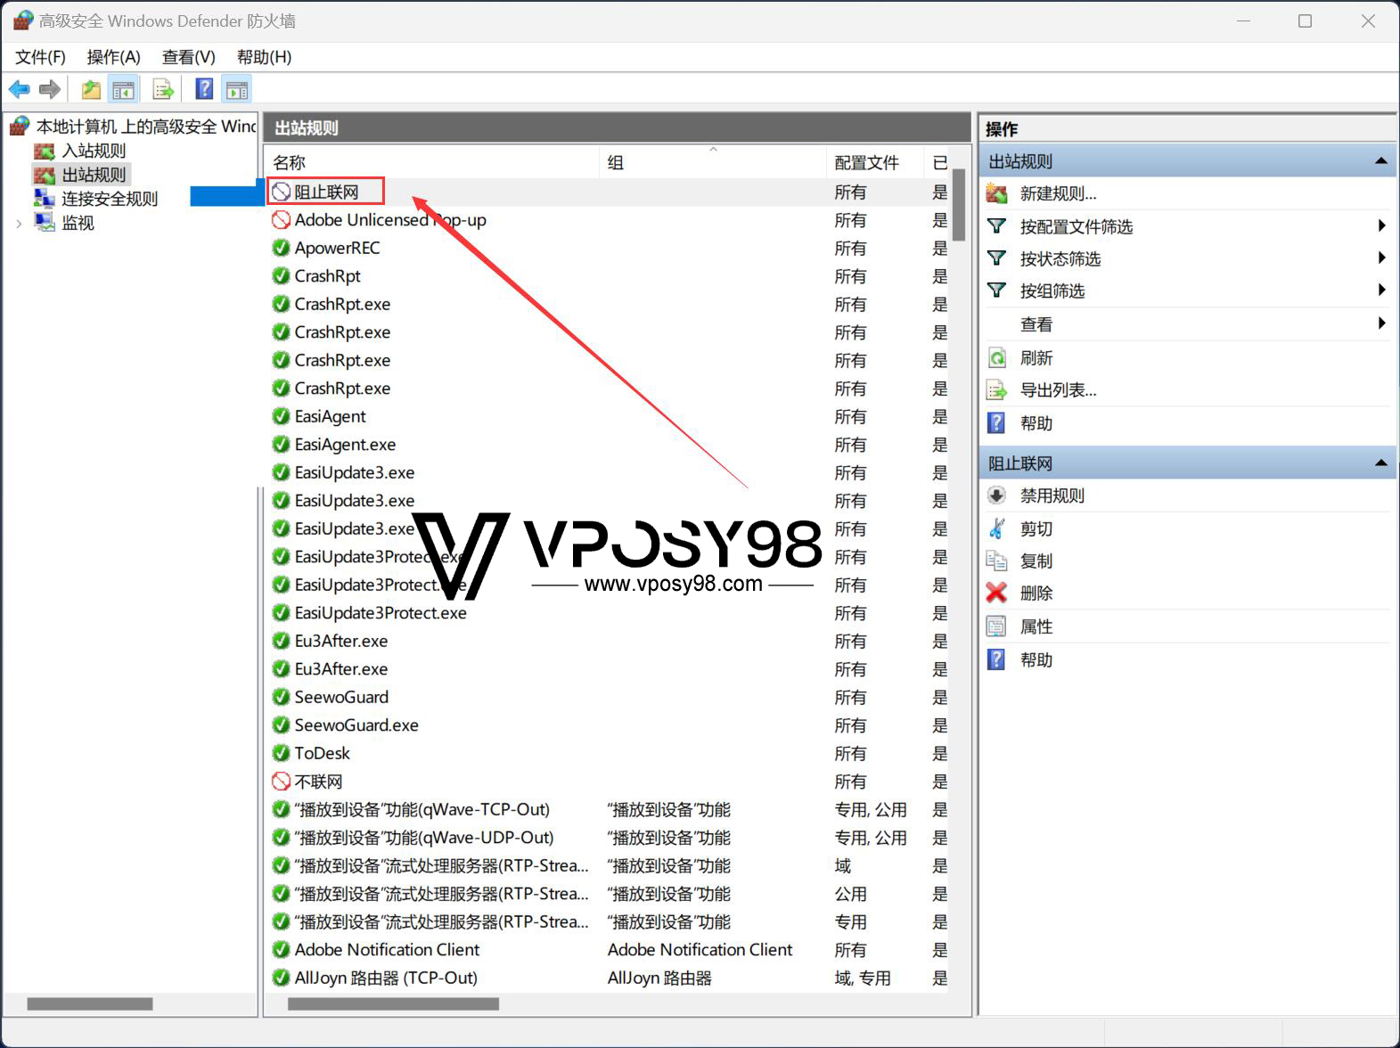Disable the rule via 禁用规则

tap(1052, 495)
